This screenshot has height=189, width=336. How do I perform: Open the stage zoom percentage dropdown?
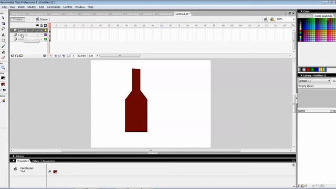[x=293, y=19]
